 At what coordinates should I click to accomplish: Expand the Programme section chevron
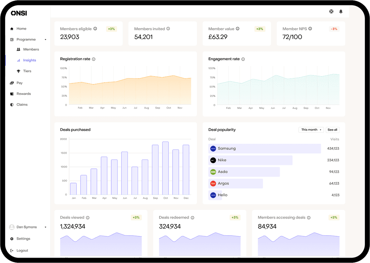click(45, 39)
